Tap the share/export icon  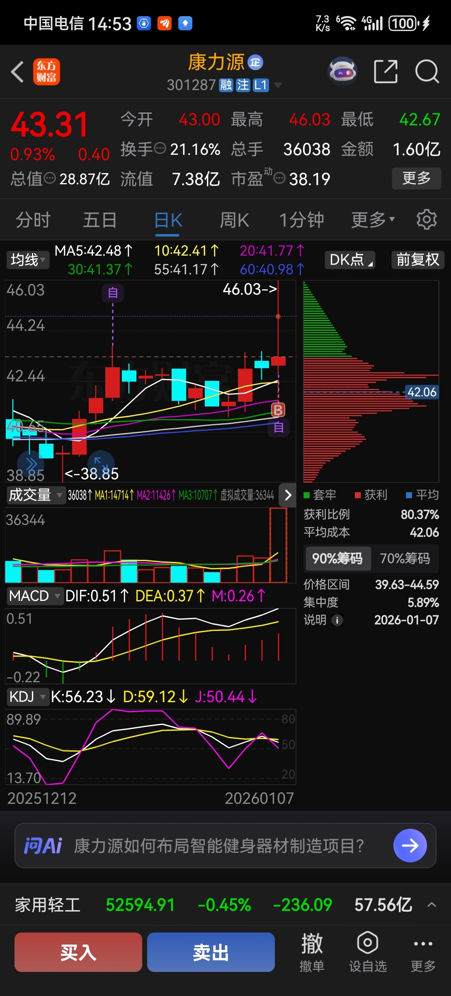point(386,71)
